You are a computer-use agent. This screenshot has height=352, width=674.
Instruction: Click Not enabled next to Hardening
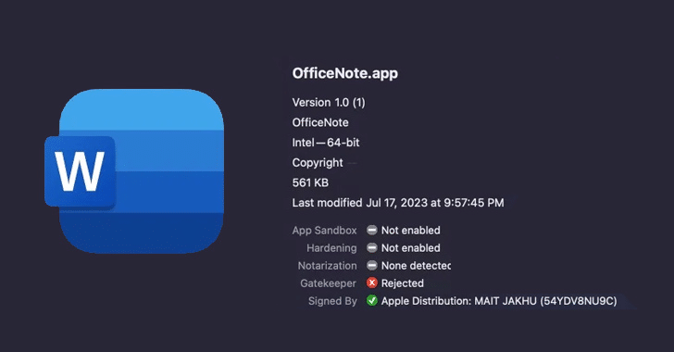410,248
